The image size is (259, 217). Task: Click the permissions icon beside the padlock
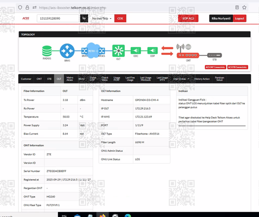pos(35,7)
